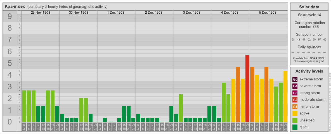Viewport: 331px width, 134px height.
Task: Click the '3 Dec 1908' date header
Action: point(192,13)
